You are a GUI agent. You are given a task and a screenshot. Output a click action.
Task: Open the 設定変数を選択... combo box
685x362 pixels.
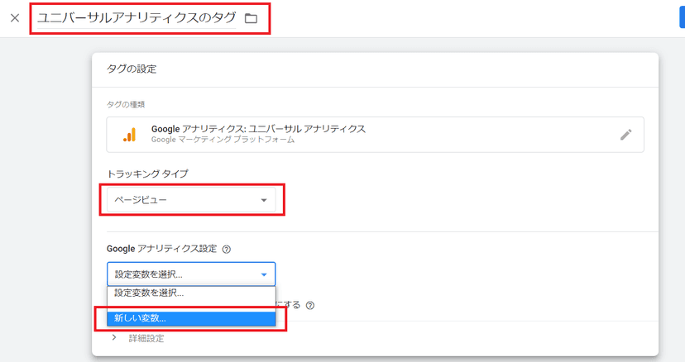191,274
